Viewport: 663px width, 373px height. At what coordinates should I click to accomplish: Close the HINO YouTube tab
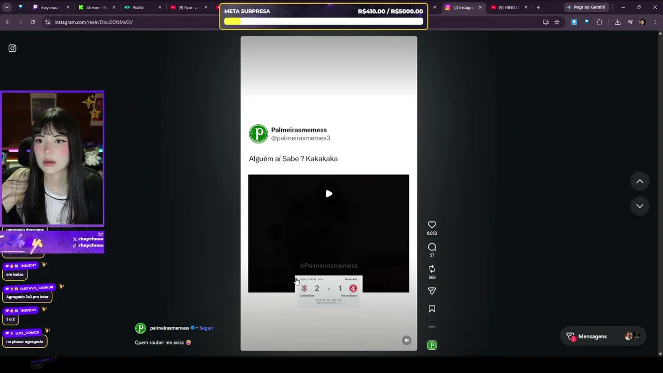tap(526, 7)
